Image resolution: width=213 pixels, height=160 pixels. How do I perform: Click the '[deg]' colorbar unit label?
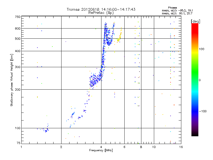[195, 22]
